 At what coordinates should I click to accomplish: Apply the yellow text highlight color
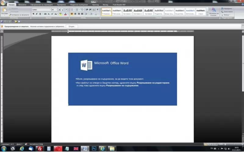(x=60, y=14)
